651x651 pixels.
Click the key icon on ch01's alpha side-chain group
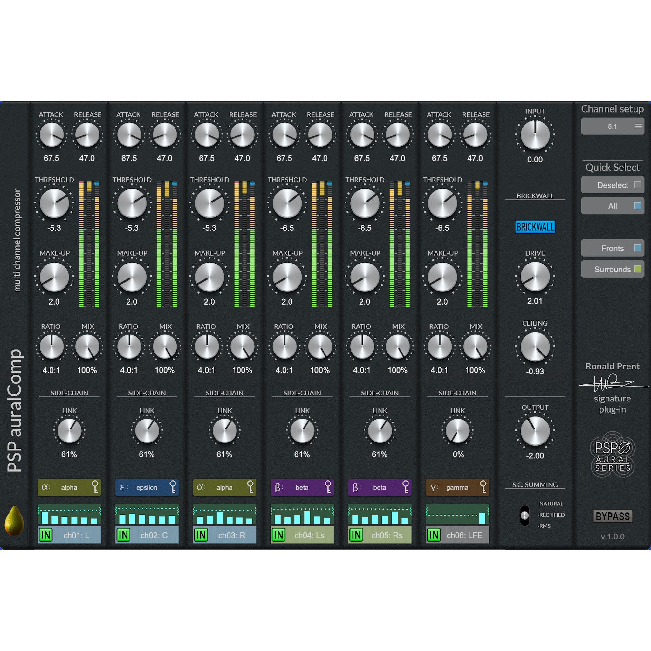95,488
